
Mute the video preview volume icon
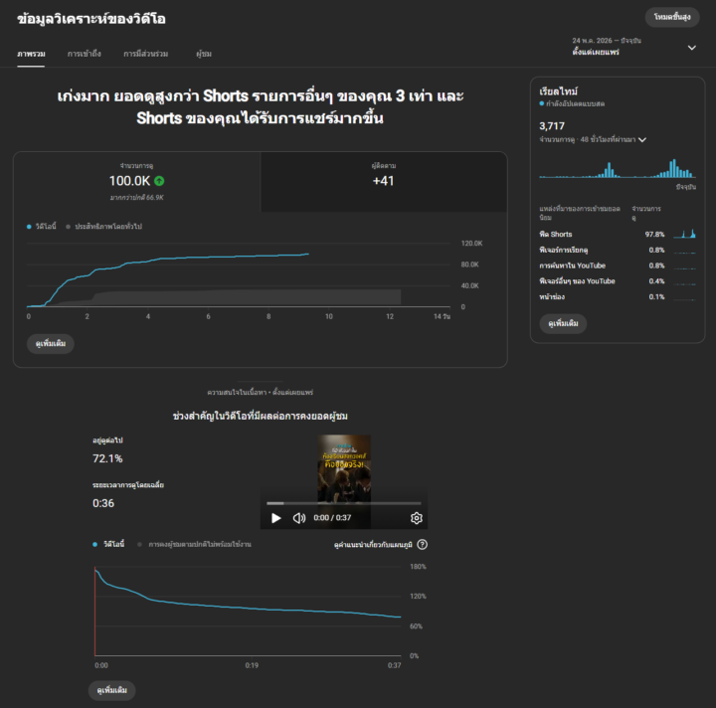pos(299,518)
